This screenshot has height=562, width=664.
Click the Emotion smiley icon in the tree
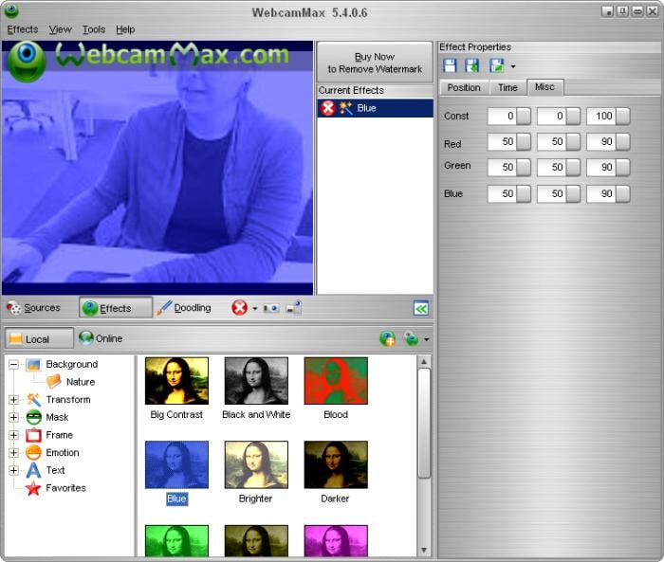tap(33, 452)
